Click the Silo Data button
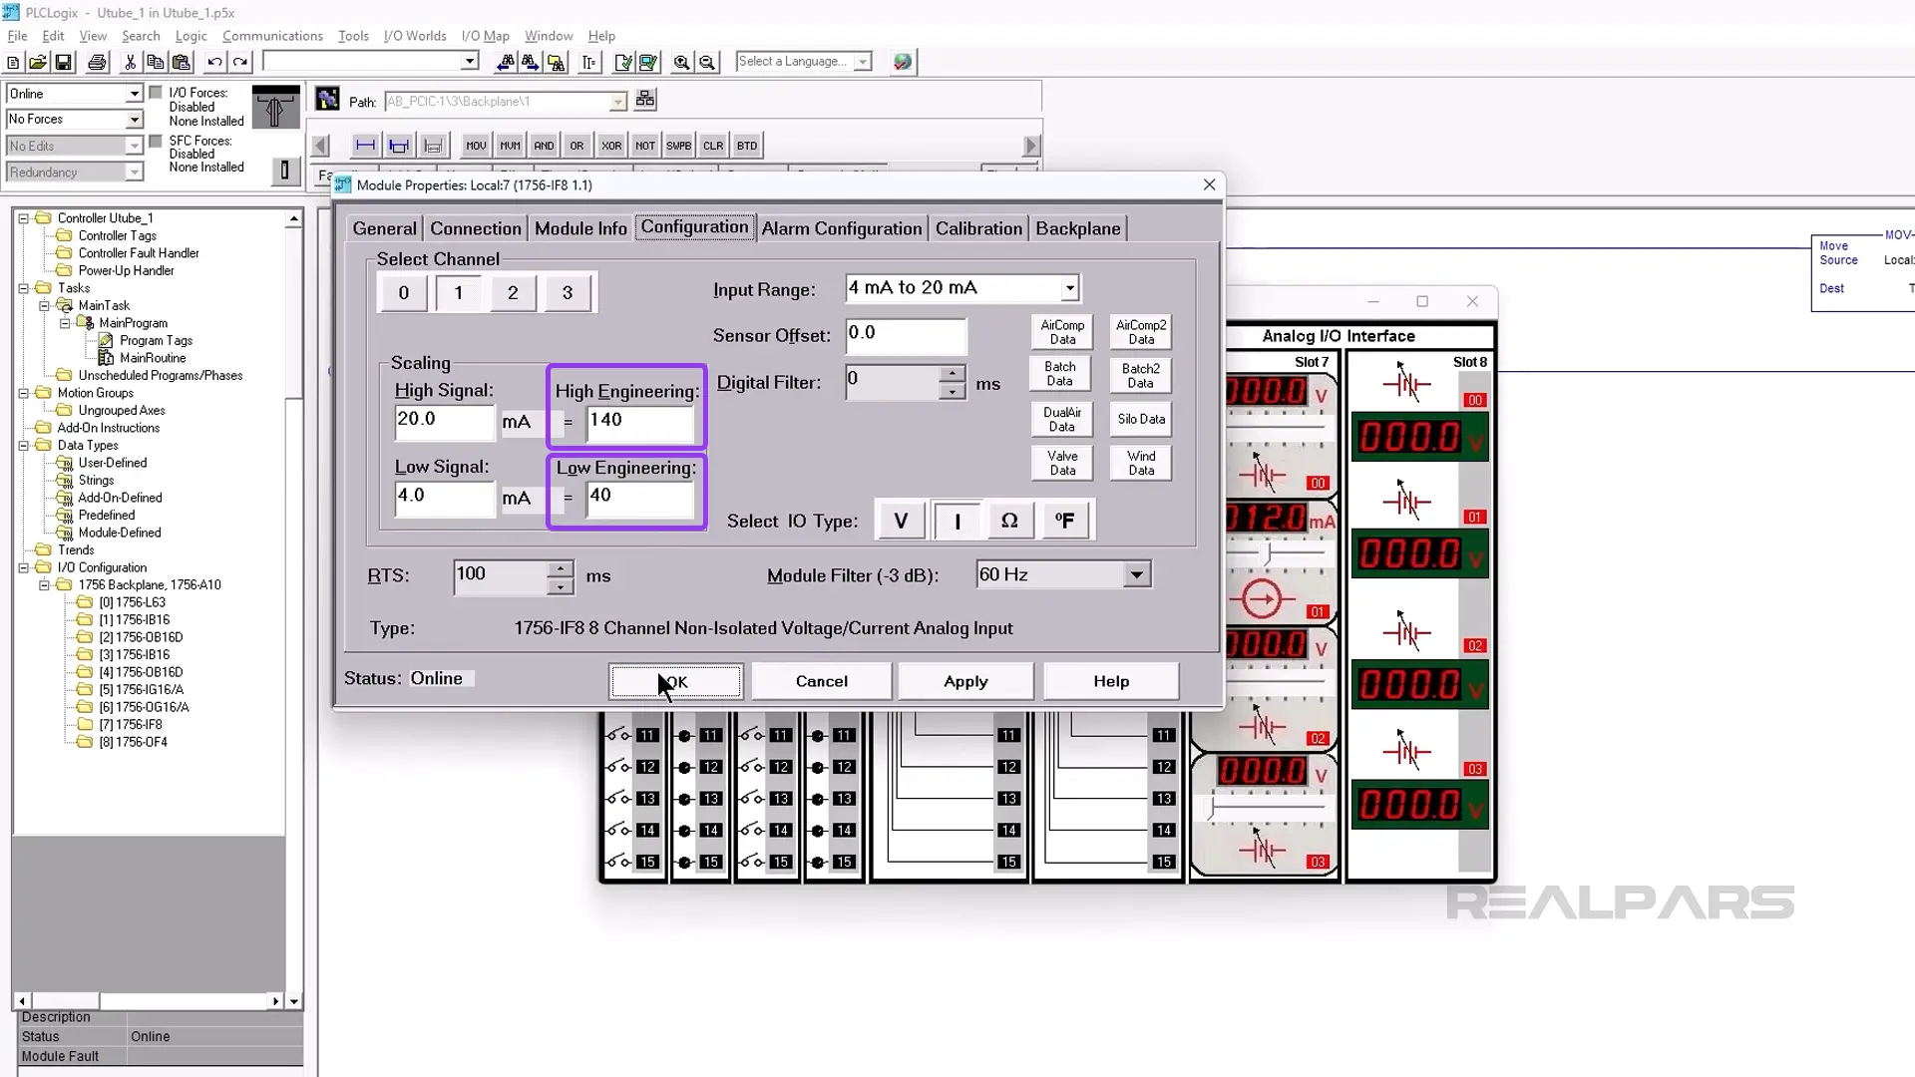The image size is (1915, 1077). [1140, 419]
